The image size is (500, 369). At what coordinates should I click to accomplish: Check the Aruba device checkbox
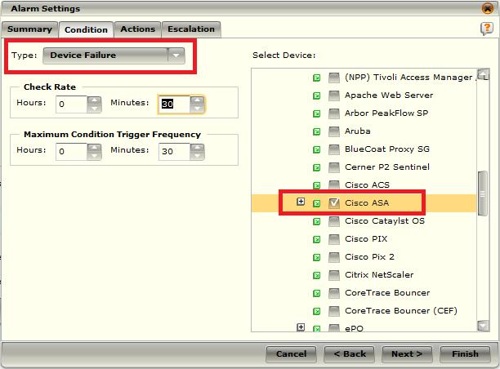pos(334,131)
